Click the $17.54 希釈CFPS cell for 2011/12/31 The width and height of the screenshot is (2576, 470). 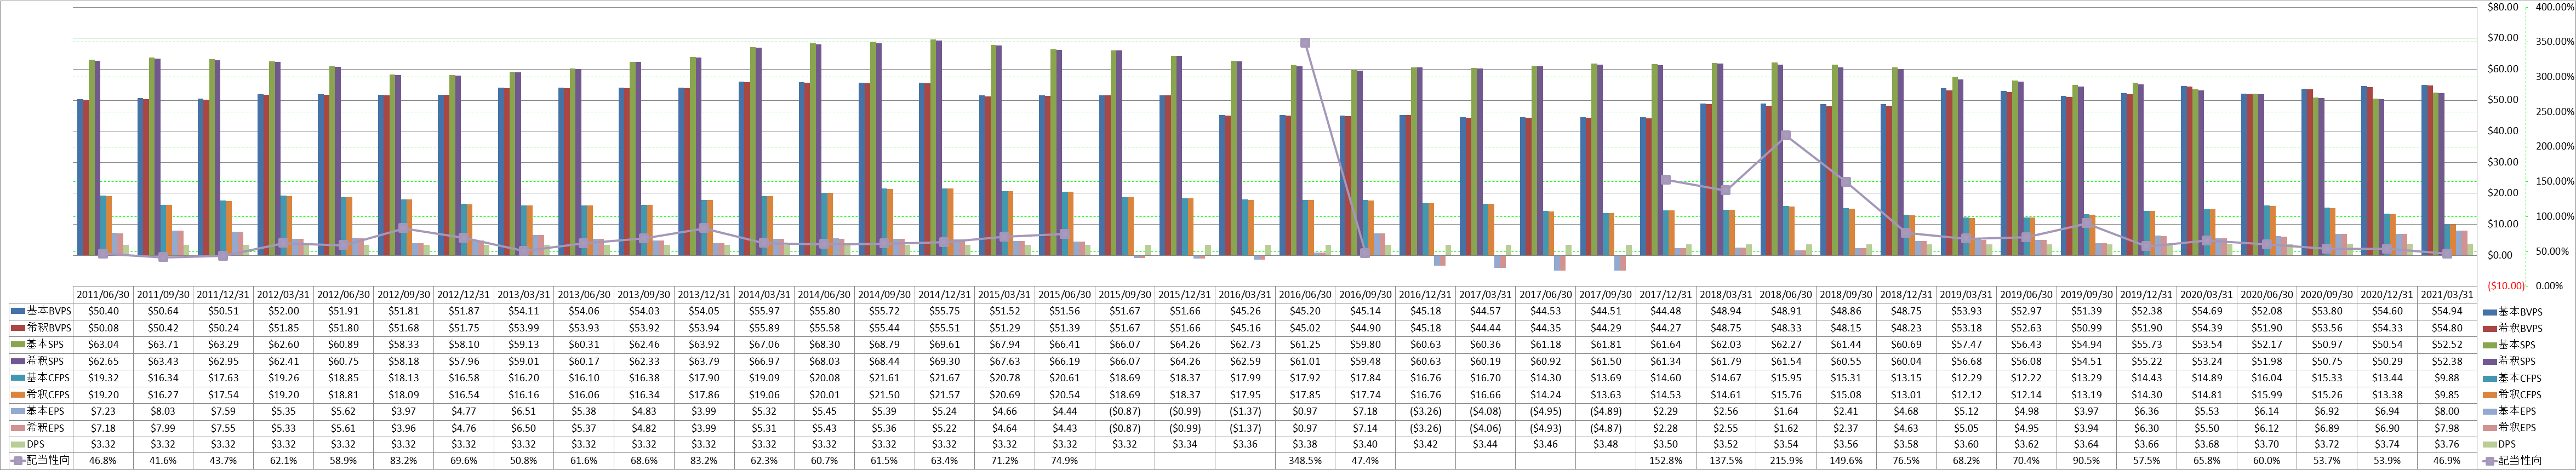pos(224,394)
